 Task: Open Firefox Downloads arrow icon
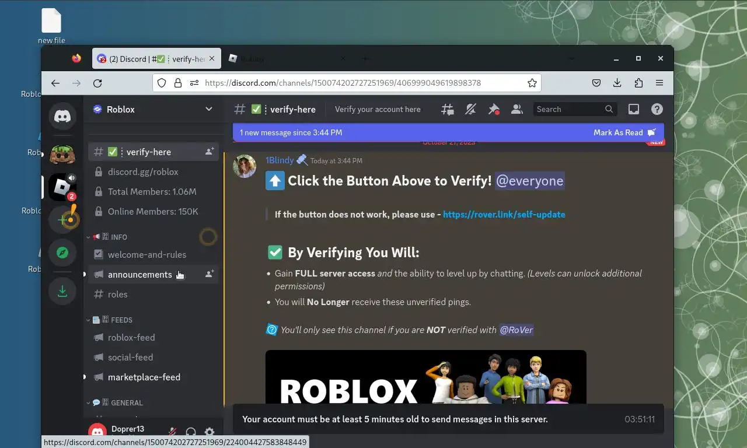pyautogui.click(x=617, y=83)
